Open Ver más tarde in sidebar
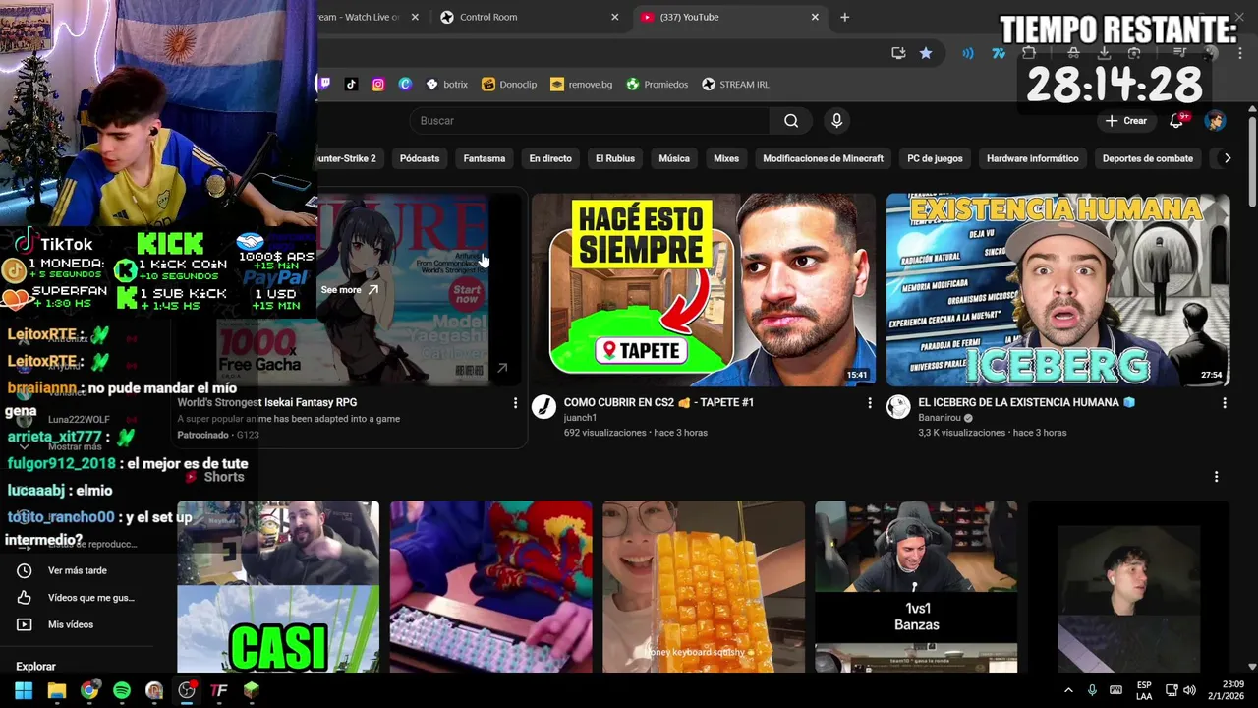Viewport: 1258px width, 708px height. point(77,570)
